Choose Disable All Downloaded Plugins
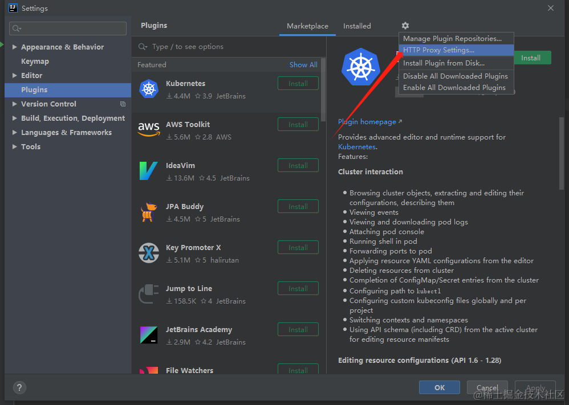Screen dimensions: 569x405 456,76
